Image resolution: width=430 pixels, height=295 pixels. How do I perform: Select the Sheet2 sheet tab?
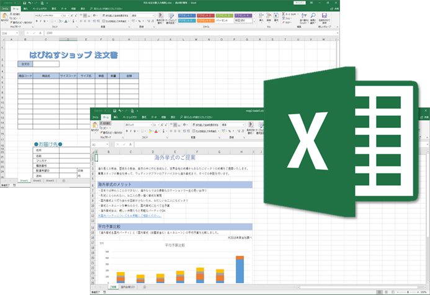point(37,181)
